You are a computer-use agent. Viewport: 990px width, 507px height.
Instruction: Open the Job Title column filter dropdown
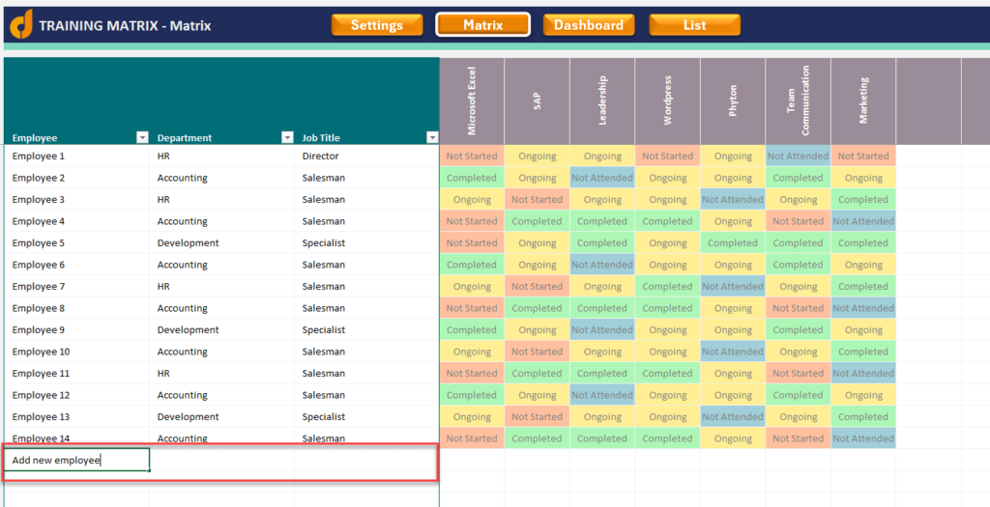[432, 137]
